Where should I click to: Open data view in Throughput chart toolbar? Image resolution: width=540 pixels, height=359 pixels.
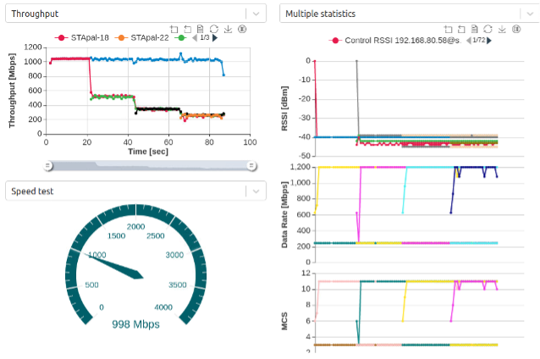(x=201, y=28)
